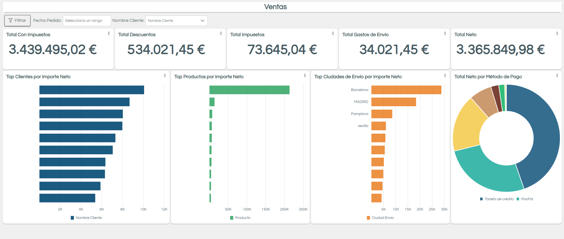The width and height of the screenshot is (564, 239).
Task: Select the sevilla bar in cities chart
Action: tap(378, 126)
